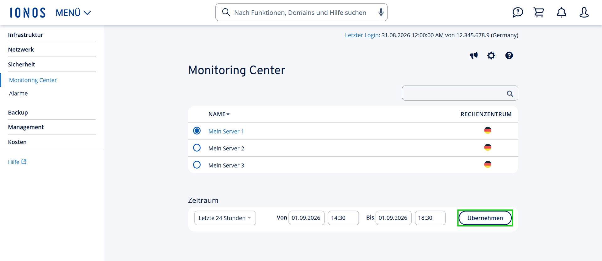Image resolution: width=602 pixels, height=261 pixels.
Task: Click German flag for Mein Server 2
Action: click(x=488, y=147)
